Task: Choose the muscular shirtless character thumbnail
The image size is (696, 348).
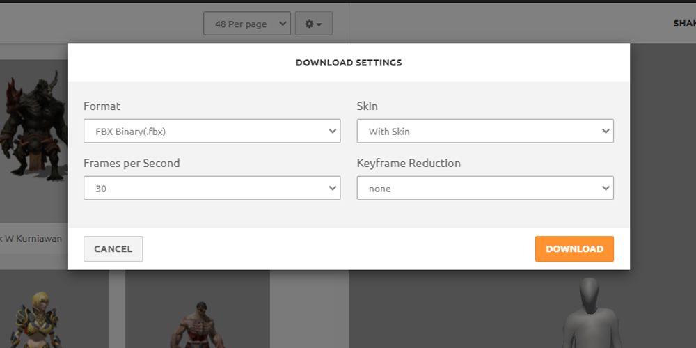Action: (197, 322)
